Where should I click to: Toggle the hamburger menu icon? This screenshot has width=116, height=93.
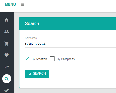(x=23, y=5)
